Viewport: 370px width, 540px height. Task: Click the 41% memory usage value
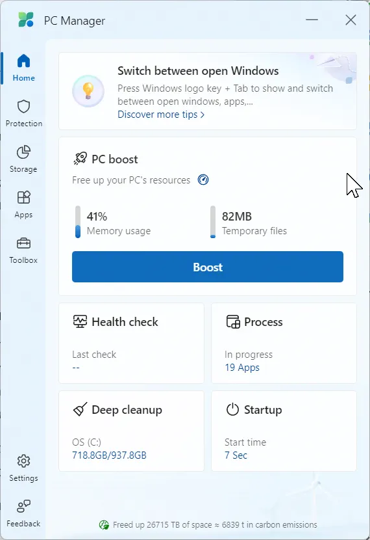point(97,216)
